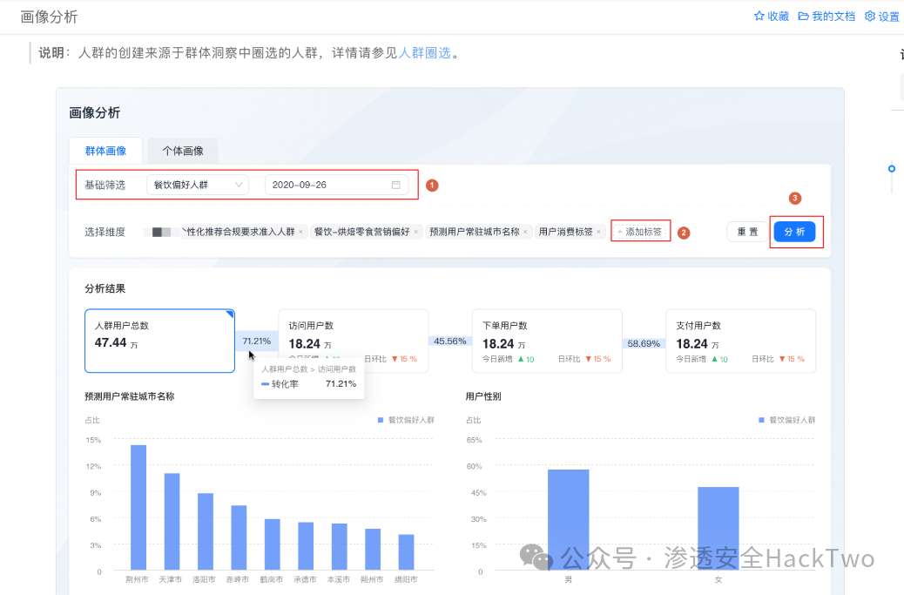Click the 47.44 万 total value
This screenshot has width=904, height=595.
click(x=116, y=343)
